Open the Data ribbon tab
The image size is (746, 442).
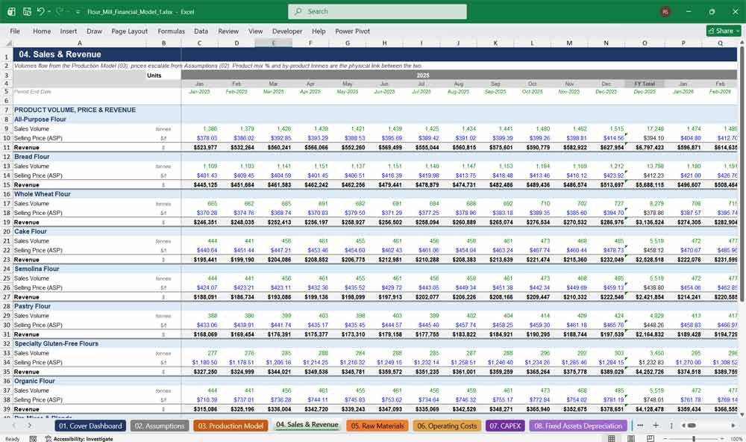pyautogui.click(x=201, y=31)
